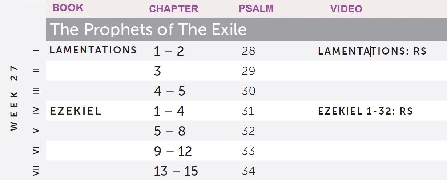Image resolution: width=447 pixels, height=180 pixels.
Task: Click the LAMENTATIONS: RS video link
Action: coord(372,51)
